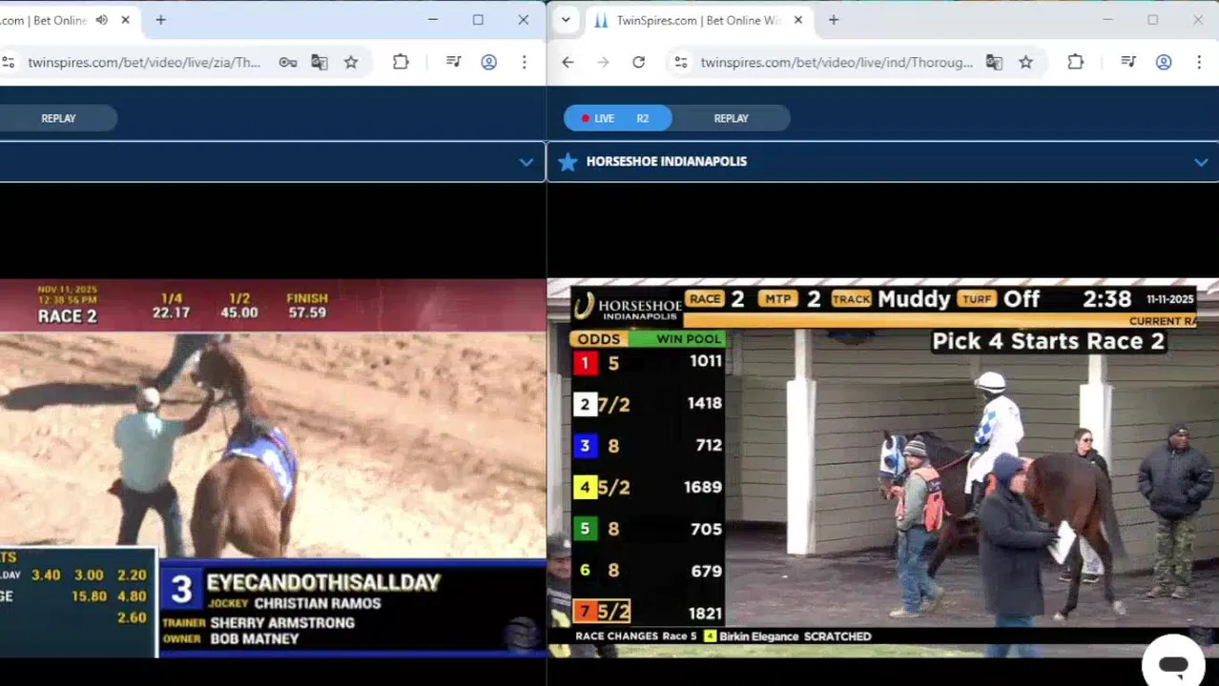Screen dimensions: 1219x686
Task: Open the password key icon in the left address bar
Action: pos(287,62)
